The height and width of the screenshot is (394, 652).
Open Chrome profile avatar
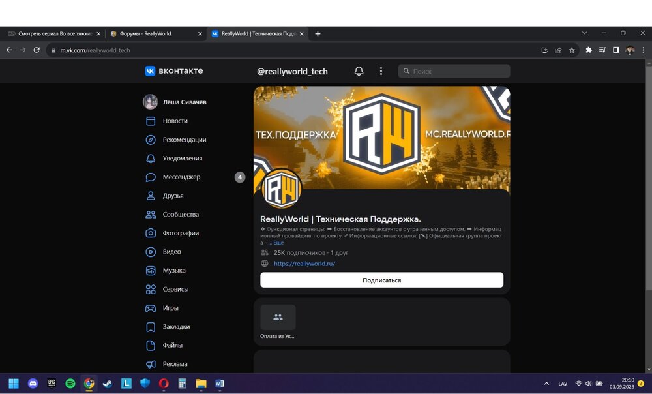point(630,50)
